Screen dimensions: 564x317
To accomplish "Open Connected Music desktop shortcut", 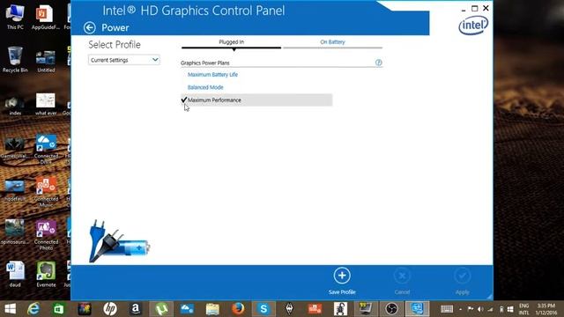I will tap(46, 192).
